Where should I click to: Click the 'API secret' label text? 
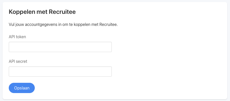18,62
